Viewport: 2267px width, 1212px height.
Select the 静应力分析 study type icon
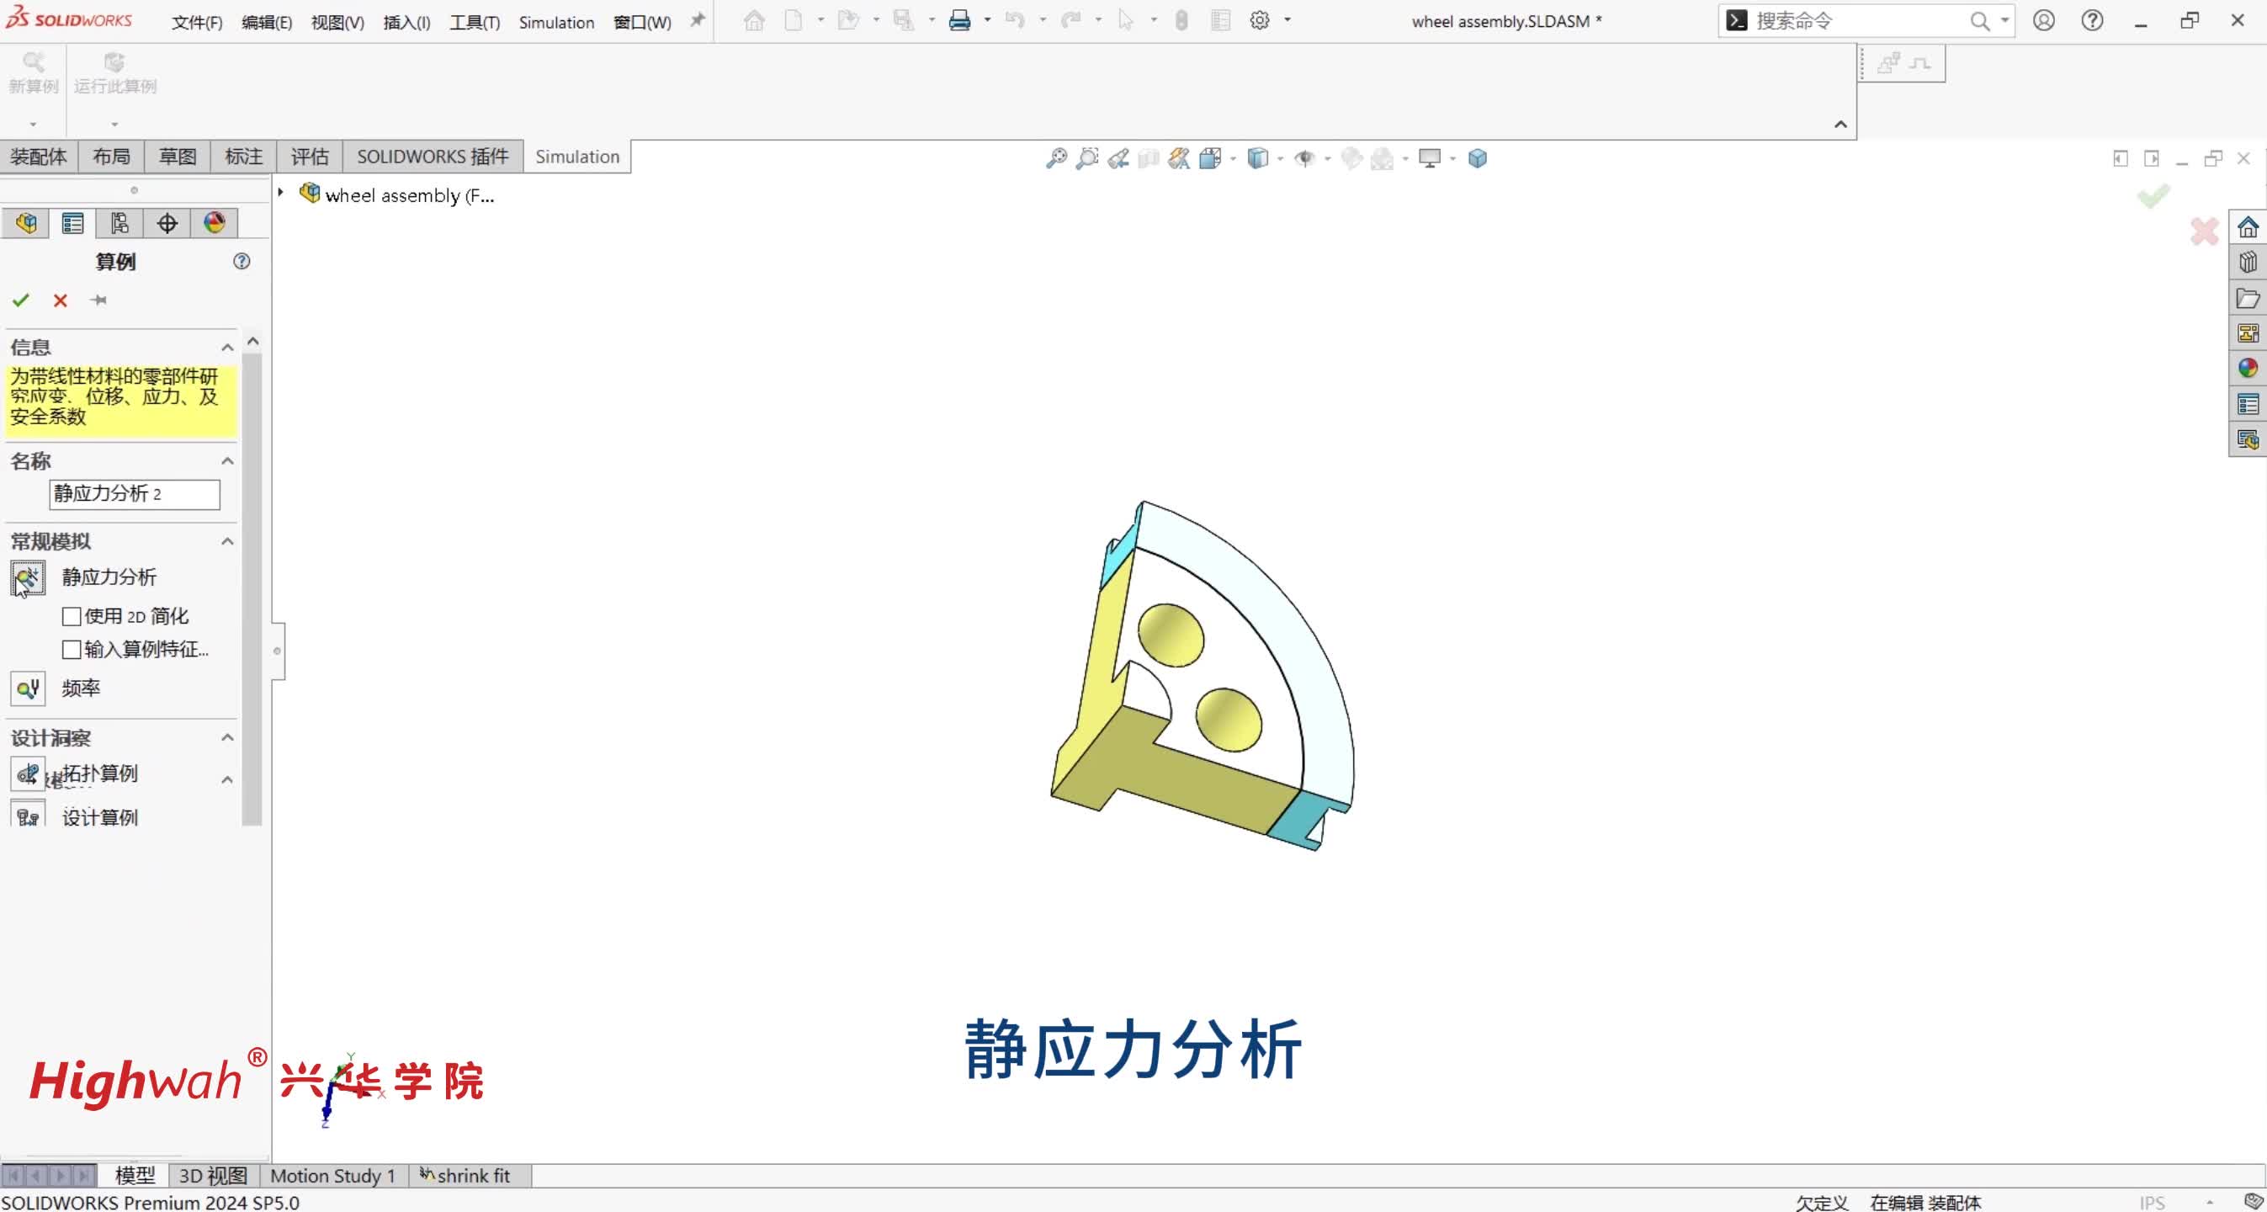click(27, 577)
